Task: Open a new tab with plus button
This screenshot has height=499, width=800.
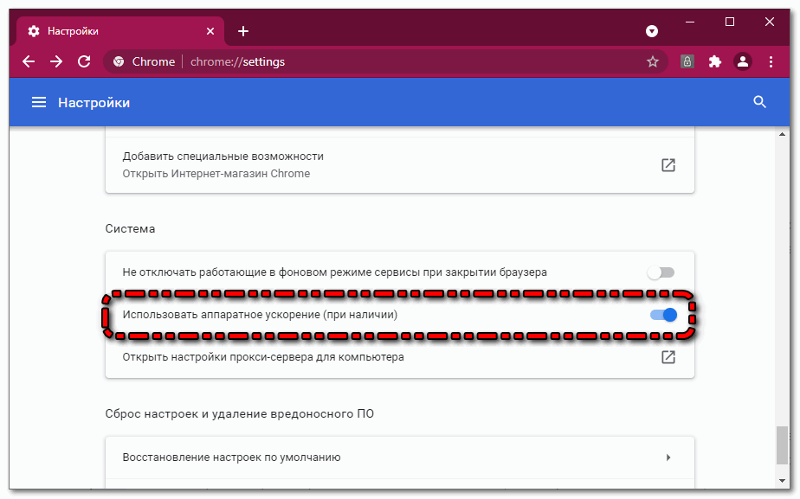Action: click(x=243, y=31)
